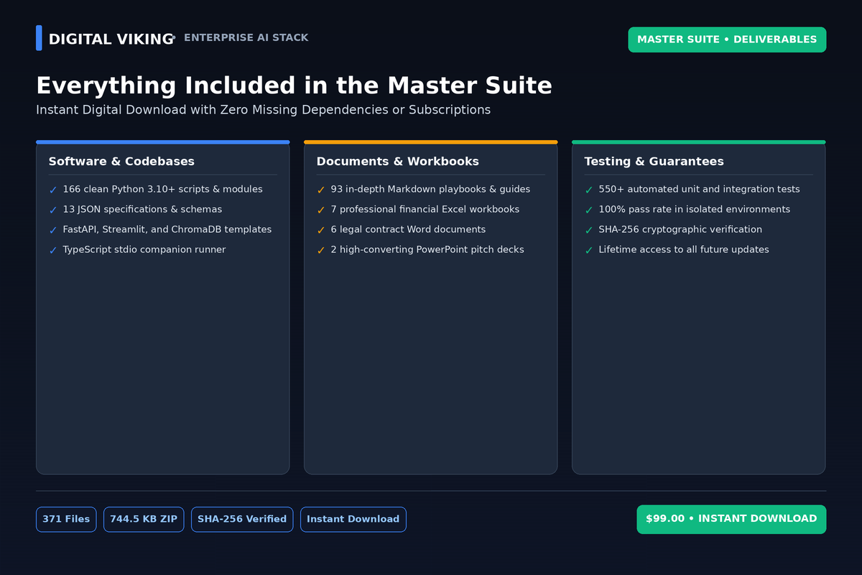Click '7 professional financial Excel workbooks' text

click(425, 209)
